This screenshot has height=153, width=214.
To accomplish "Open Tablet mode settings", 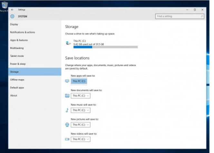I will 35,56.
